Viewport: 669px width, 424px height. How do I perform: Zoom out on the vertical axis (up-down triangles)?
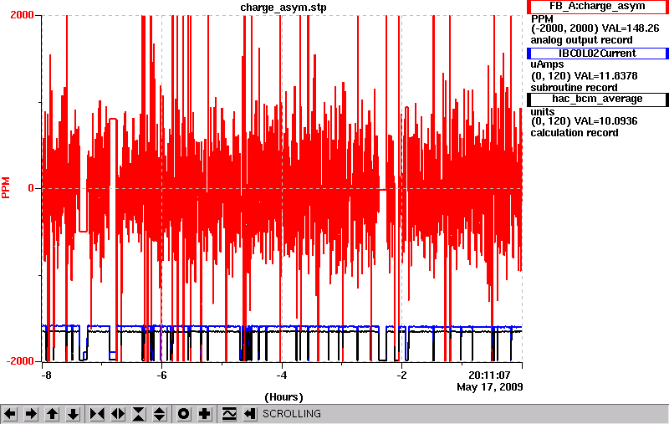(160, 414)
